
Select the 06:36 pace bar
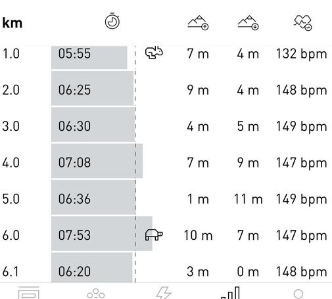[93, 197]
